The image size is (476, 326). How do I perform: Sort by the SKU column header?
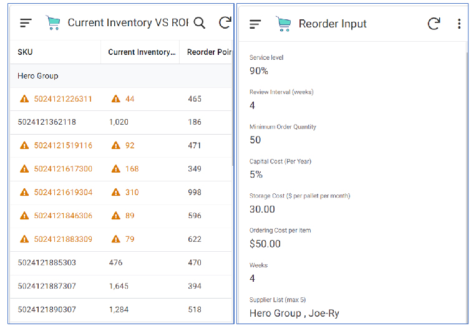pyautogui.click(x=26, y=52)
